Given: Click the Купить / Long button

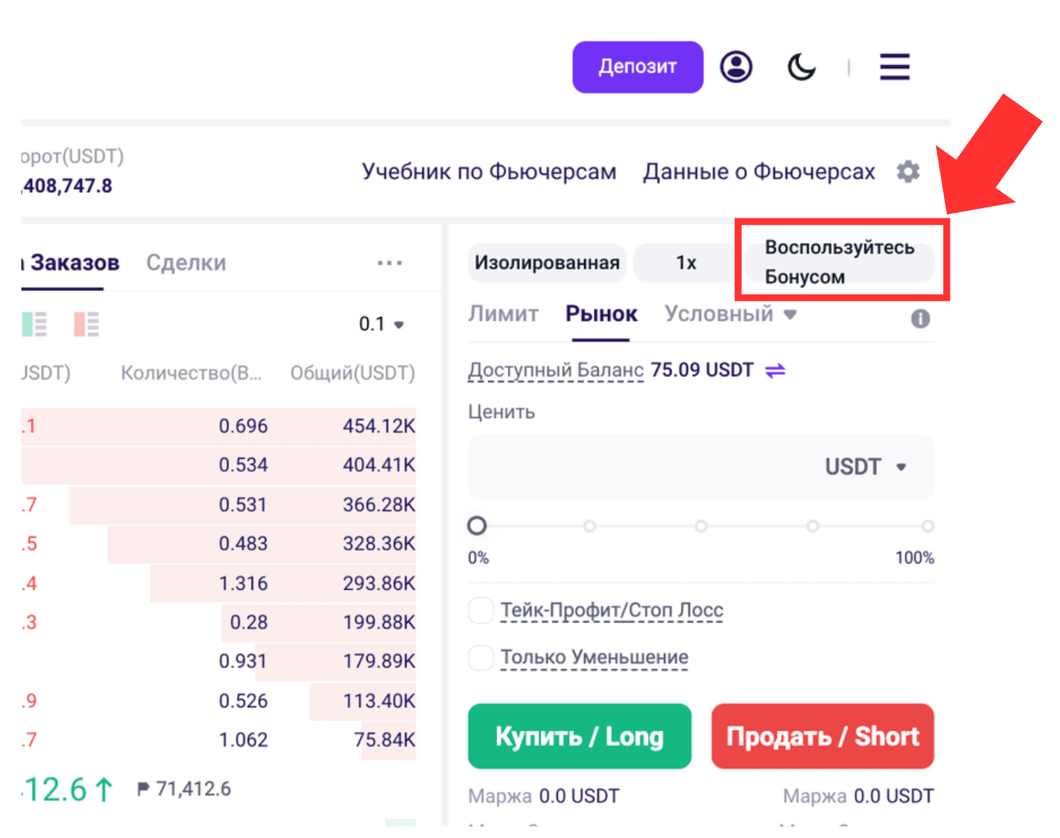Looking at the screenshot, I should click(x=579, y=736).
